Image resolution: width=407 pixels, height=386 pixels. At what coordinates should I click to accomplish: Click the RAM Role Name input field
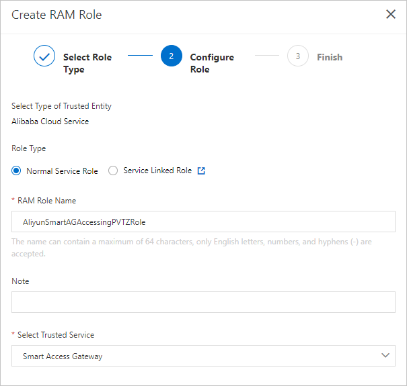203,222
